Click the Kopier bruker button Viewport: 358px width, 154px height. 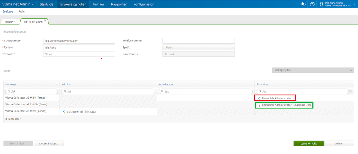click(x=49, y=144)
